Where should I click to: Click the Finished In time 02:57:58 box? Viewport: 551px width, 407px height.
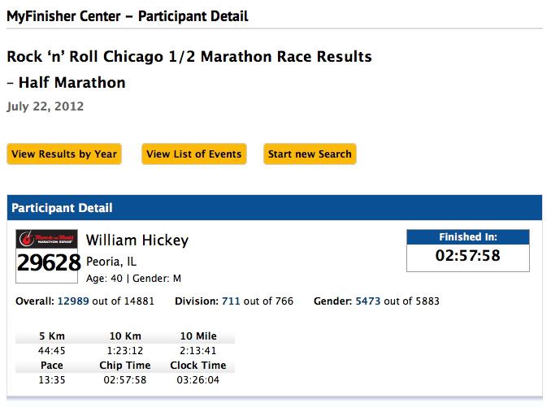pos(467,256)
